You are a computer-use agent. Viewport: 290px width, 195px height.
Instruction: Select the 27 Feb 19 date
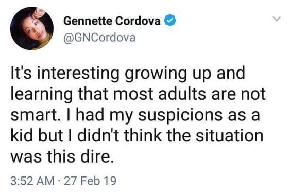point(90,181)
